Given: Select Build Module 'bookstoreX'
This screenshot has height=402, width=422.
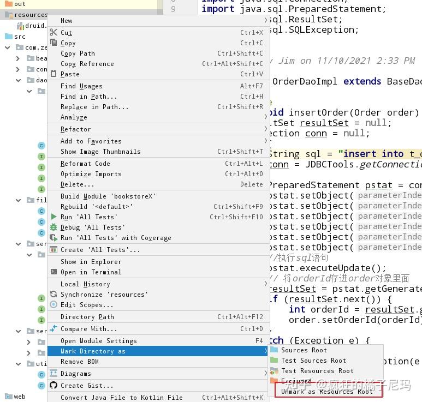Looking at the screenshot, I should click(x=158, y=196).
